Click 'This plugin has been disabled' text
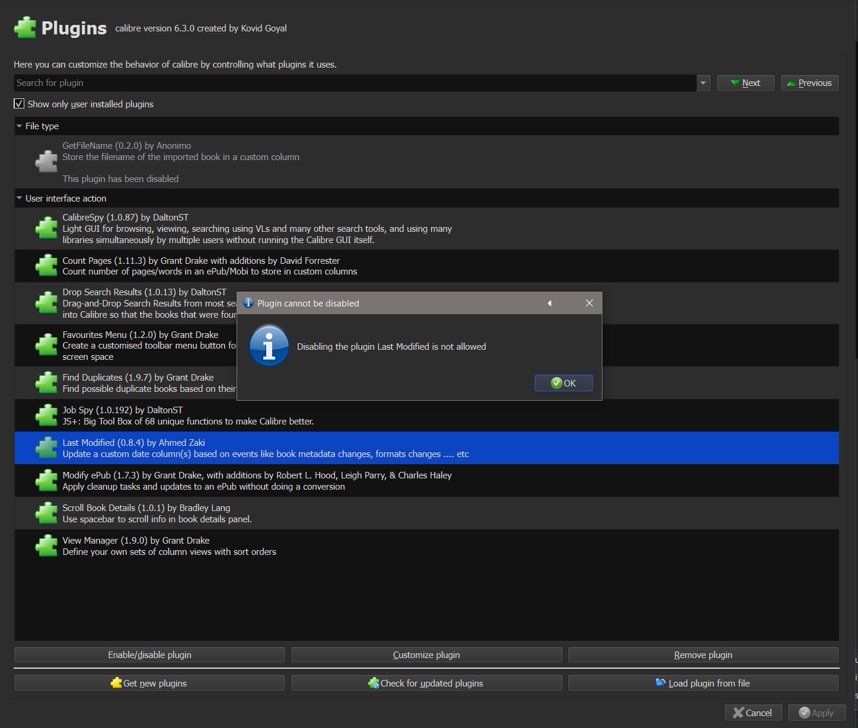The width and height of the screenshot is (858, 728). (x=120, y=178)
